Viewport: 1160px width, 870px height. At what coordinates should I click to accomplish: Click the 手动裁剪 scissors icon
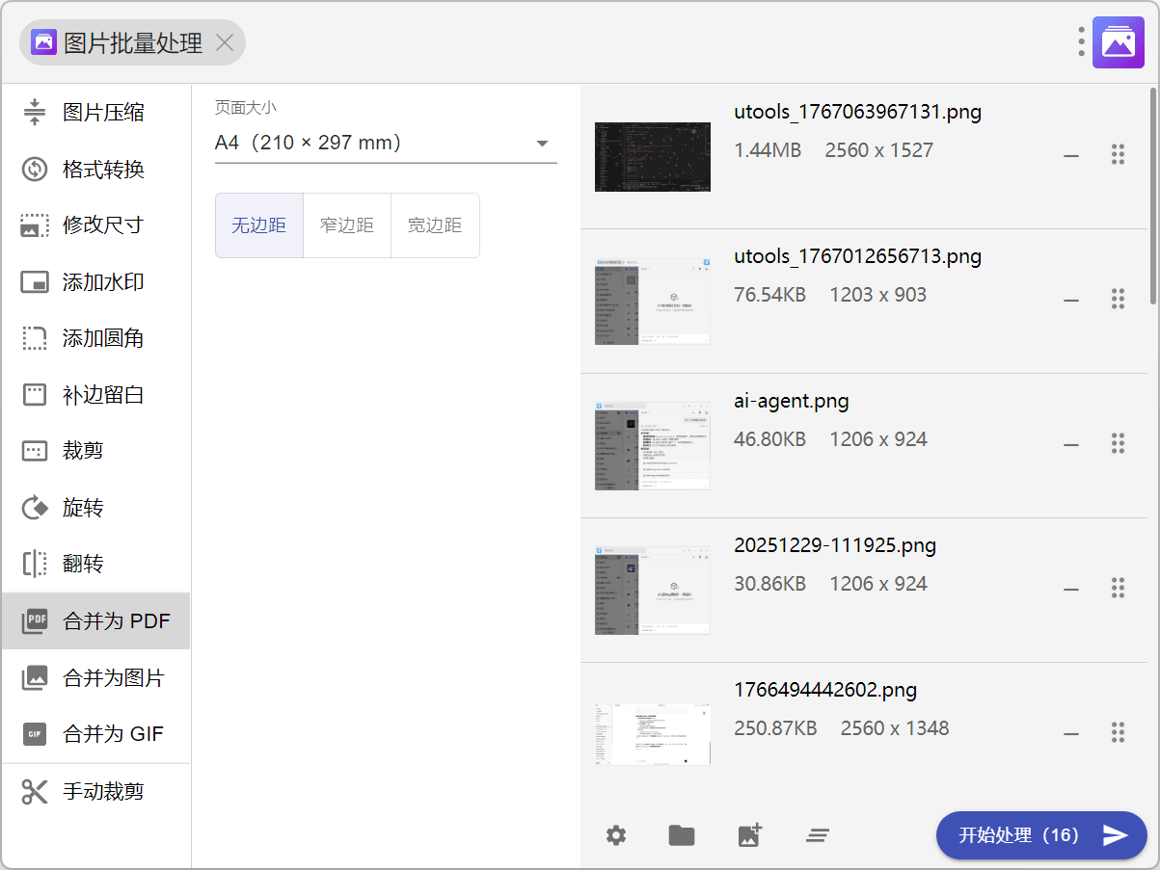click(35, 792)
